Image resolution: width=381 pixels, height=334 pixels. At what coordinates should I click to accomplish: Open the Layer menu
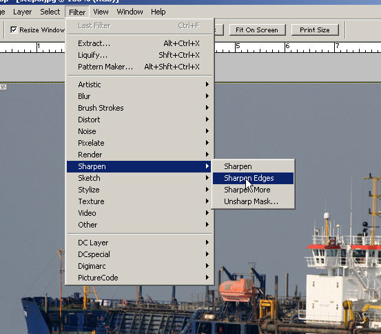click(x=22, y=12)
